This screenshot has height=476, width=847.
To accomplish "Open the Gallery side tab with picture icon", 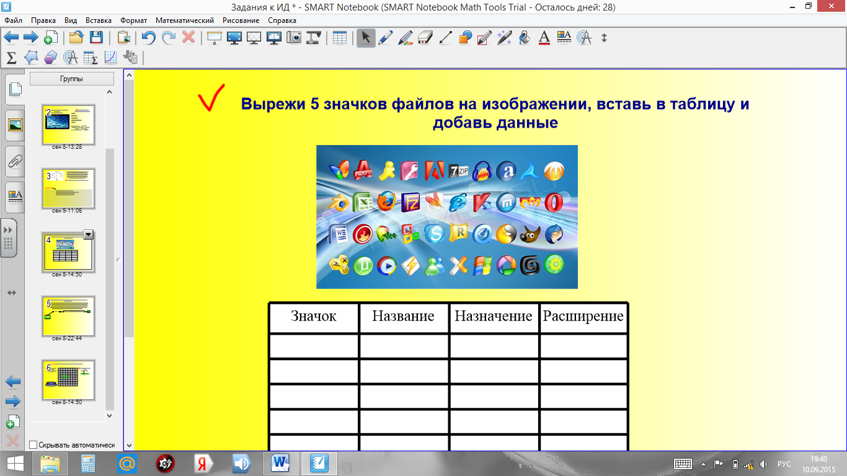I will tap(15, 126).
